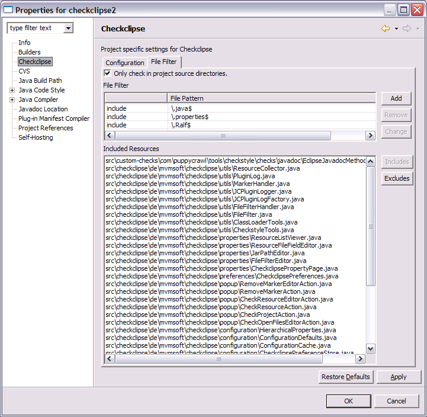
Task: Open Java Build Path settings
Action: tap(40, 81)
